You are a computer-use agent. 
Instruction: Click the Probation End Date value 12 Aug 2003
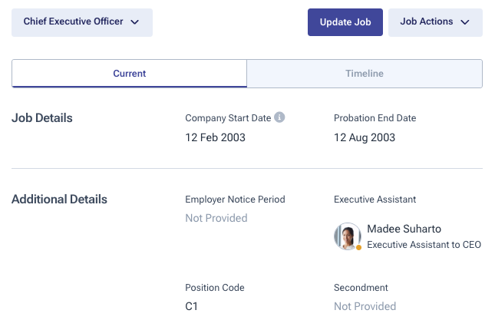tap(365, 137)
